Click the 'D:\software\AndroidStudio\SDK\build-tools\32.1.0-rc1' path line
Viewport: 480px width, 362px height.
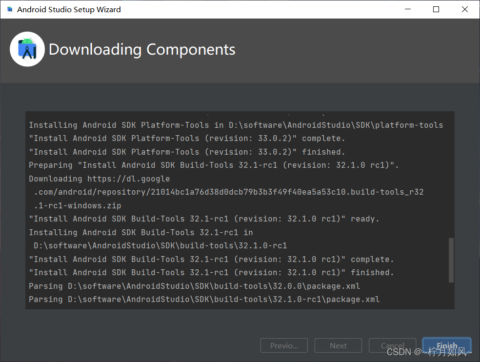click(160, 245)
